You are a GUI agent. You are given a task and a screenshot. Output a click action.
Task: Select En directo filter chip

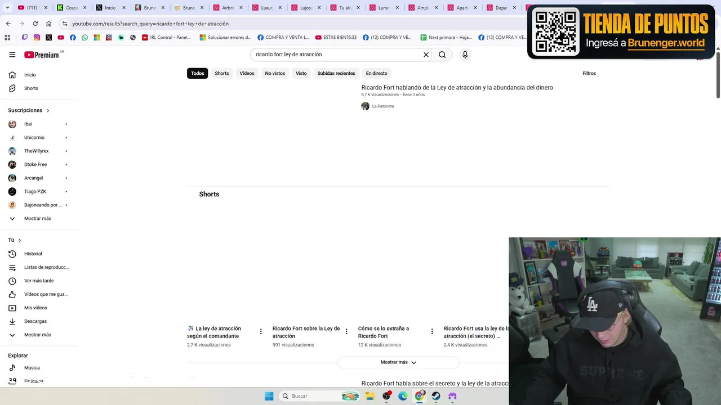pyautogui.click(x=376, y=73)
